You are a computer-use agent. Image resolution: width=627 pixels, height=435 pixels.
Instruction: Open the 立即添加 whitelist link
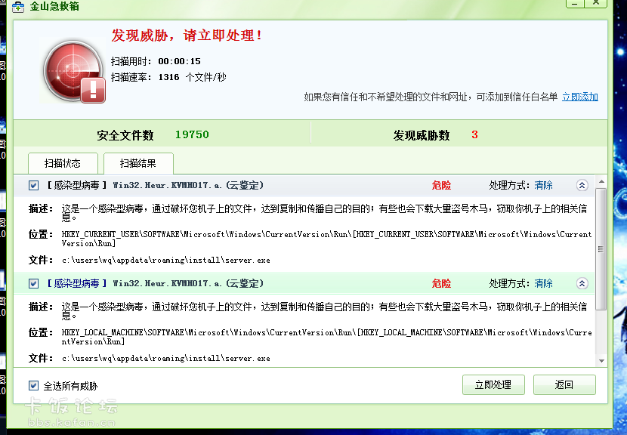(x=579, y=97)
